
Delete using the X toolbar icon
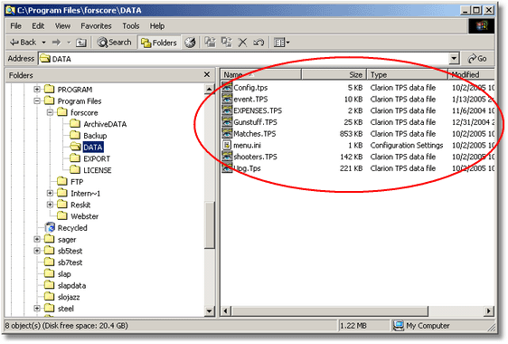(242, 43)
